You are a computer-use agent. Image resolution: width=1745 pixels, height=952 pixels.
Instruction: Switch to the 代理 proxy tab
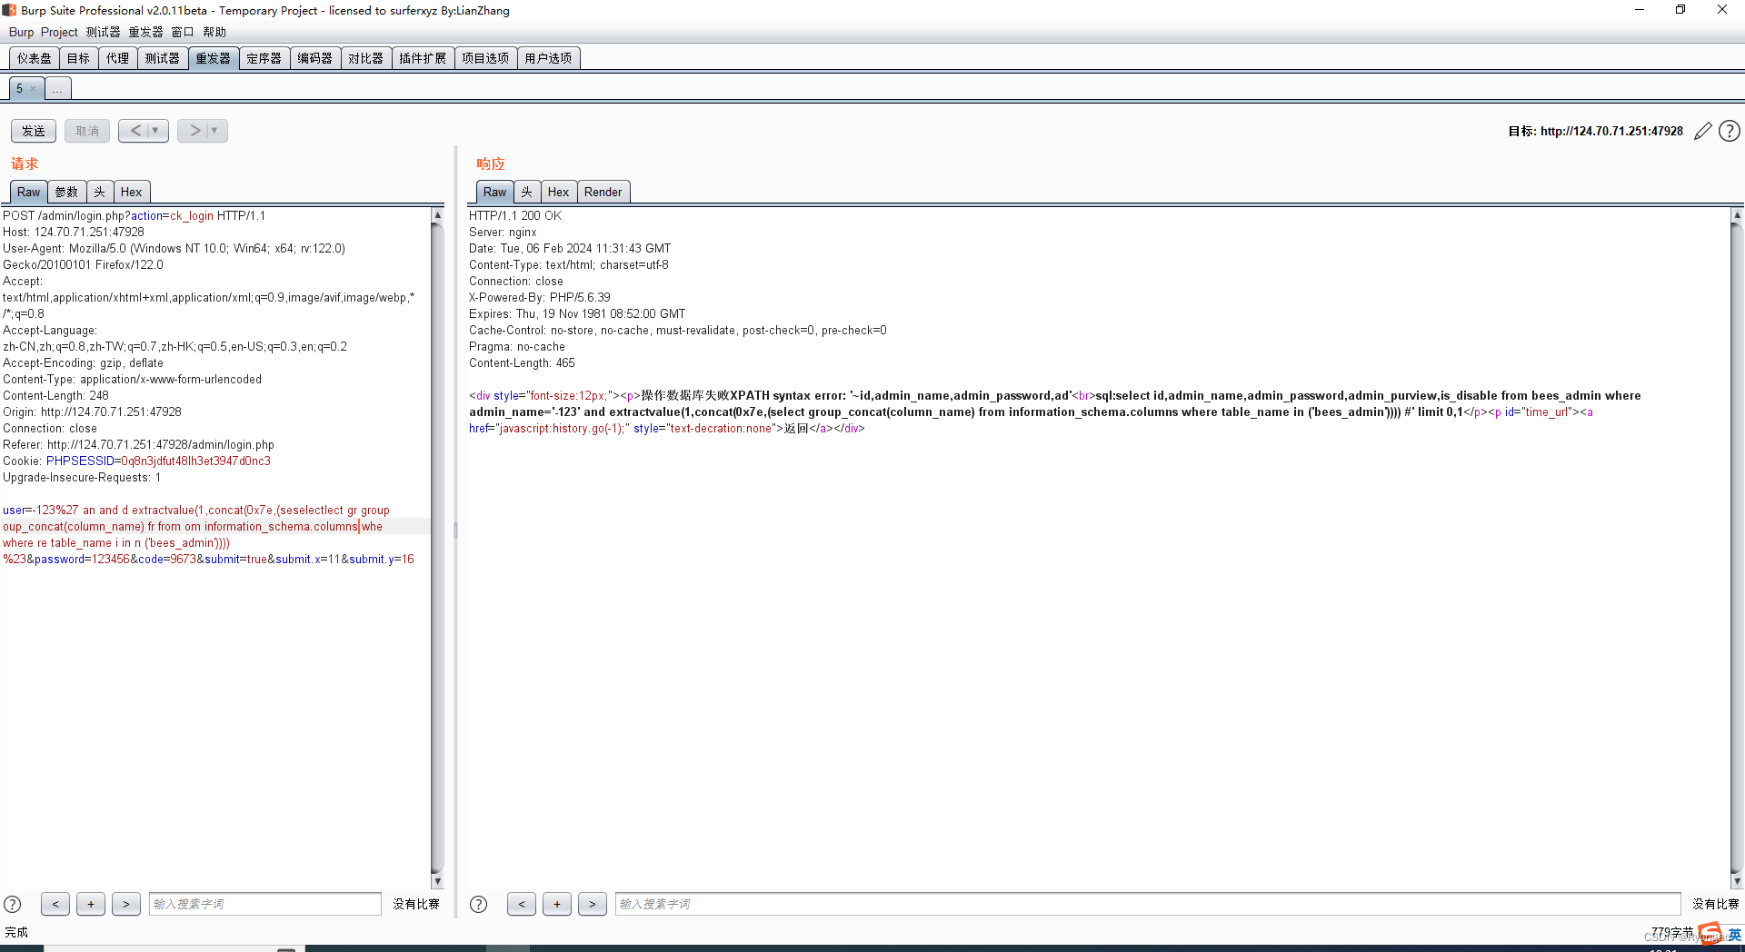[x=118, y=58]
